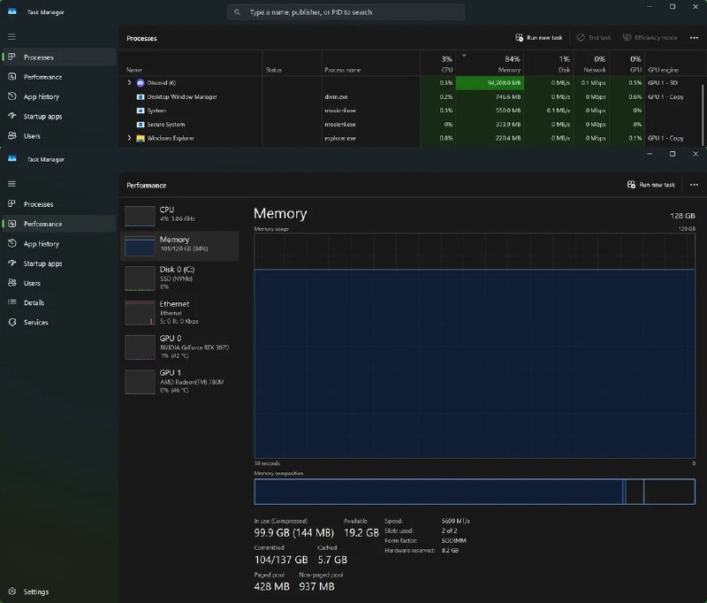
Task: Click the Users icon in upper sidebar
Action: pos(12,136)
